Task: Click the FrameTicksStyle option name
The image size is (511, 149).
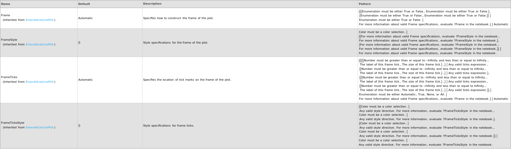Action: 13,123
